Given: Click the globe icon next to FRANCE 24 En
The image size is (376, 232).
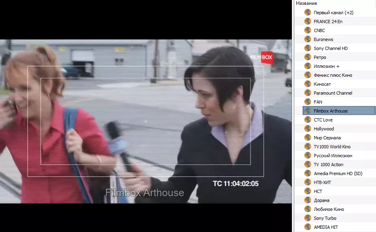Looking at the screenshot, I should point(308,21).
